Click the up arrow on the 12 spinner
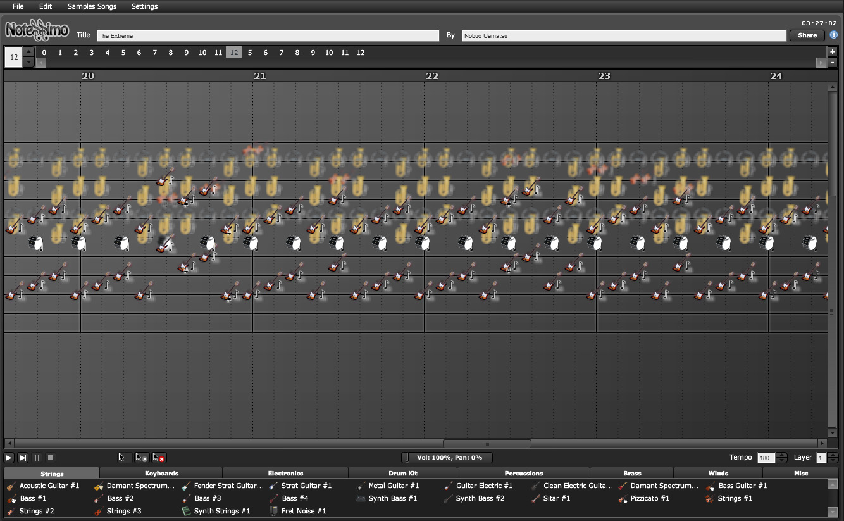This screenshot has height=521, width=844. point(28,52)
